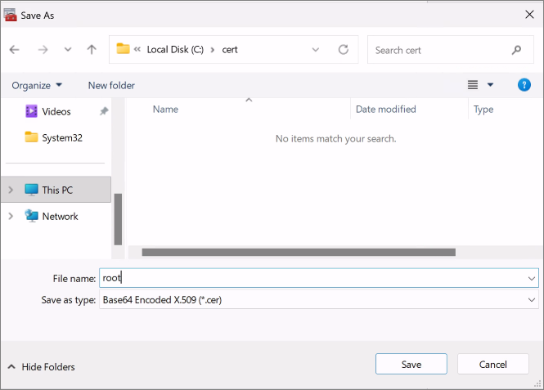Create a New folder
Screen dimensions: 544x390
point(111,85)
